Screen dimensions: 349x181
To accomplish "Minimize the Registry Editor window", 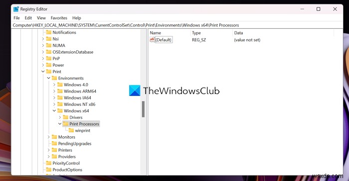I will (x=302, y=9).
